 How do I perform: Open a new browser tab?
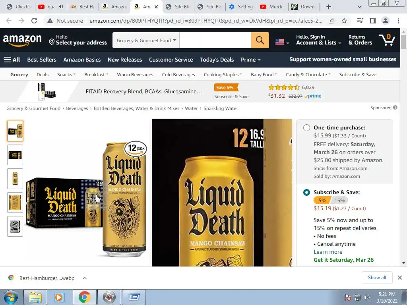coord(329,7)
